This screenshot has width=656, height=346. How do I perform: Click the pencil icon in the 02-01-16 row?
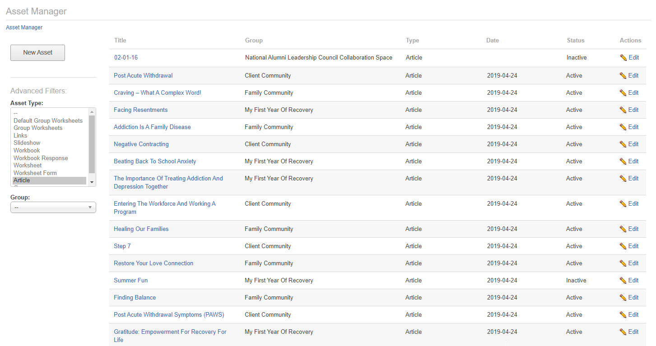click(623, 58)
